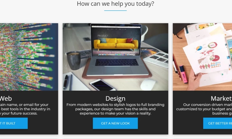Screen dimensions: 232x139
Task: Click the blue underline beneath the heading
Action: [x=115, y=11]
